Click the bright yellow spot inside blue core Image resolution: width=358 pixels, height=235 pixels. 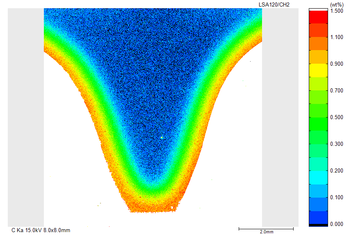pos(162,138)
